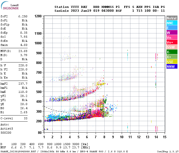The image size is (179, 153).
Task: Select the Vo+ red legend swatch
Action: (172, 42)
